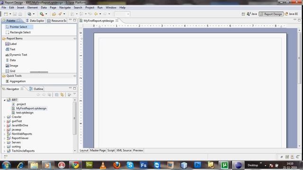Collapse the BIRT project tree node
Viewport: 303px width, 170px height.
pos(4,100)
